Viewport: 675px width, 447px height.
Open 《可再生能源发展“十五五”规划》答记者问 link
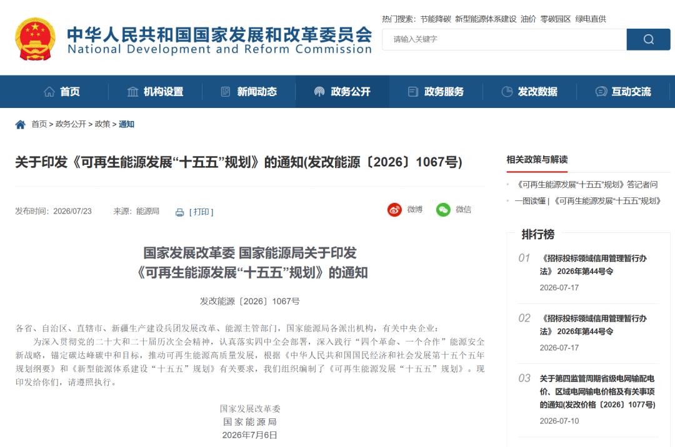click(x=586, y=185)
